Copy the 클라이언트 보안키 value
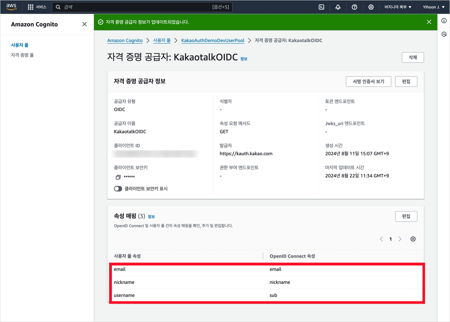450x322 pixels. 118,177
